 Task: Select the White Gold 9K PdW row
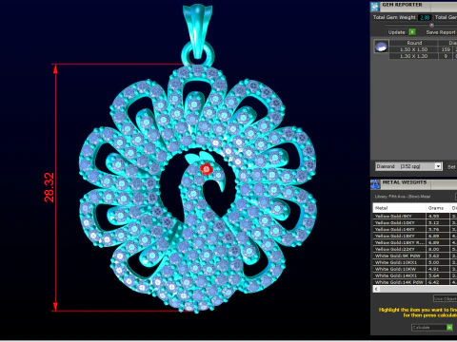[x=415, y=256]
